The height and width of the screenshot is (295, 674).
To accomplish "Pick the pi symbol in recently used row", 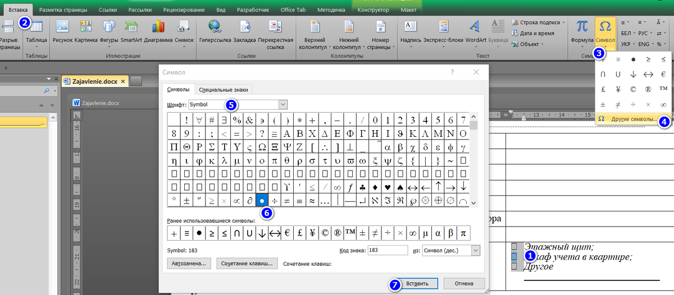I will click(464, 233).
